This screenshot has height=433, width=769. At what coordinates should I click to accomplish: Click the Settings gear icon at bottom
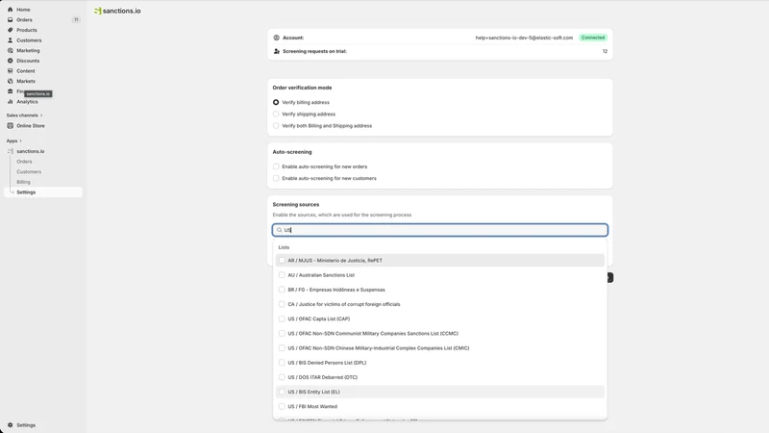[x=10, y=425]
